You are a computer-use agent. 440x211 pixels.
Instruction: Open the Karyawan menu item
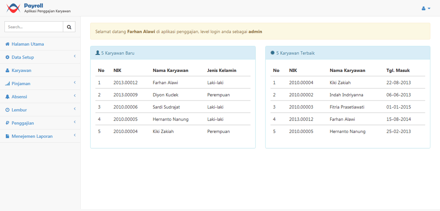(x=22, y=70)
